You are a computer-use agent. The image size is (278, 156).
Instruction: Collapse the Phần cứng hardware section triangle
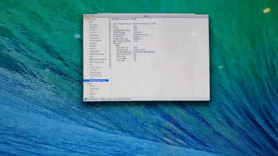[x=86, y=19]
